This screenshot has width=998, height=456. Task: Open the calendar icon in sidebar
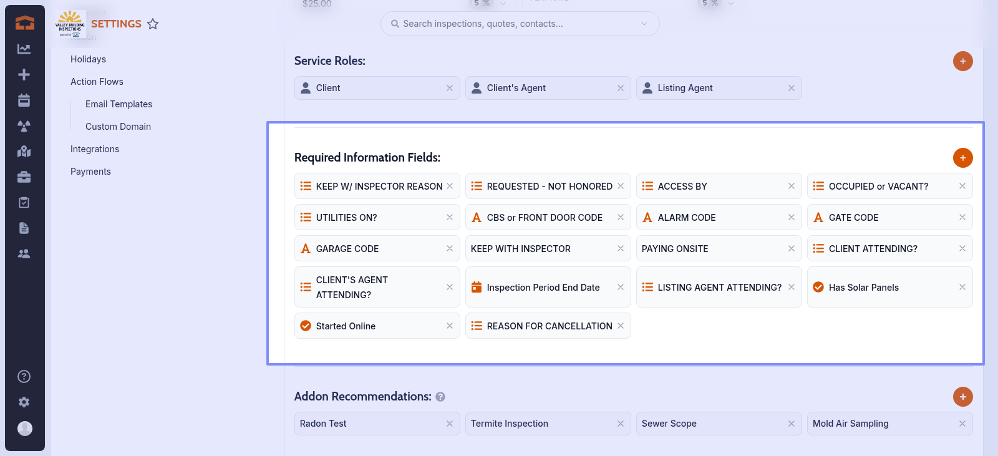(24, 100)
